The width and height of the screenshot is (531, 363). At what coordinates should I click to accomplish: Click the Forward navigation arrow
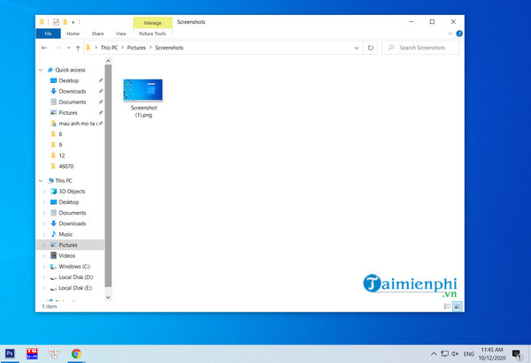point(58,48)
